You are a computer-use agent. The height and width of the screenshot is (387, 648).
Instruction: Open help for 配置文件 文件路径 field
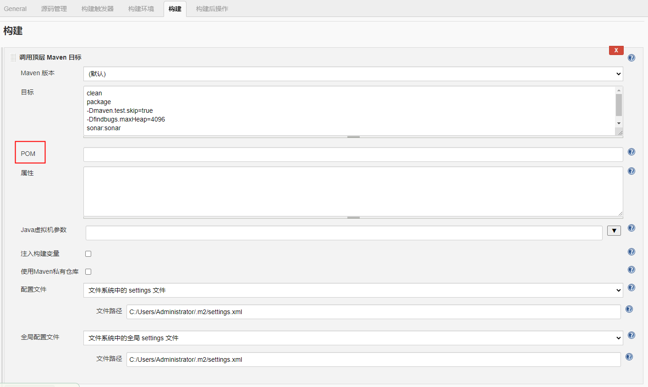[629, 309]
